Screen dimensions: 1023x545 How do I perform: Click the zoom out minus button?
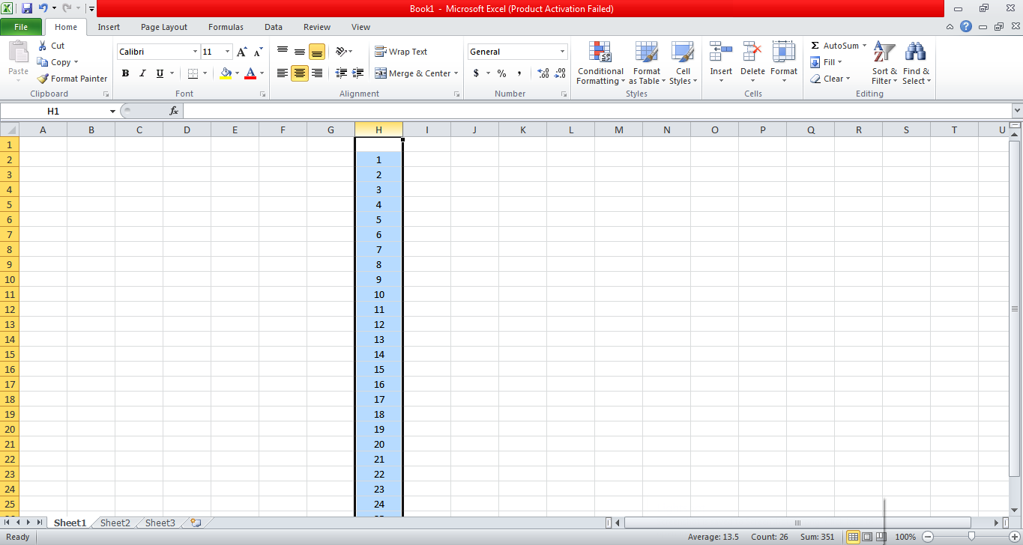[x=927, y=537]
